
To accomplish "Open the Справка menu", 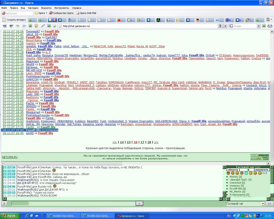I will [x=77, y=8].
